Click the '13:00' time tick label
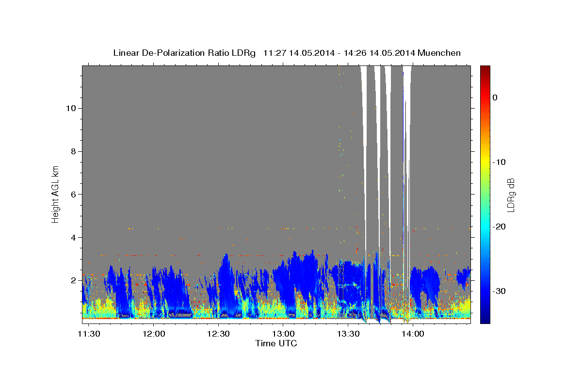582x388 pixels. pyautogui.click(x=283, y=334)
